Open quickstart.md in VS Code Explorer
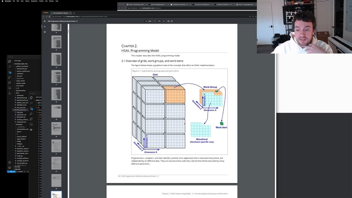This screenshot has height=198, width=352. [x=21, y=115]
